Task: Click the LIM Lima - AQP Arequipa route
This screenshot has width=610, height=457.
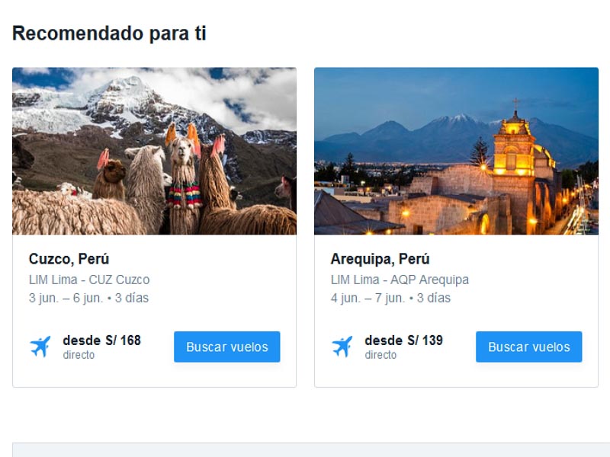Action: (400, 280)
